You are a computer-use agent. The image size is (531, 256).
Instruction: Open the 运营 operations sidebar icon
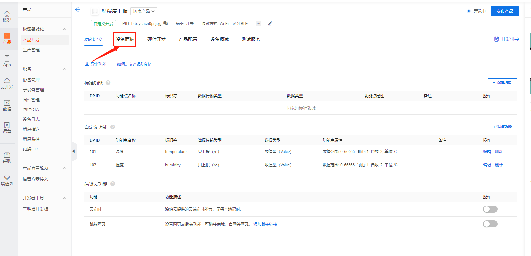click(7, 128)
